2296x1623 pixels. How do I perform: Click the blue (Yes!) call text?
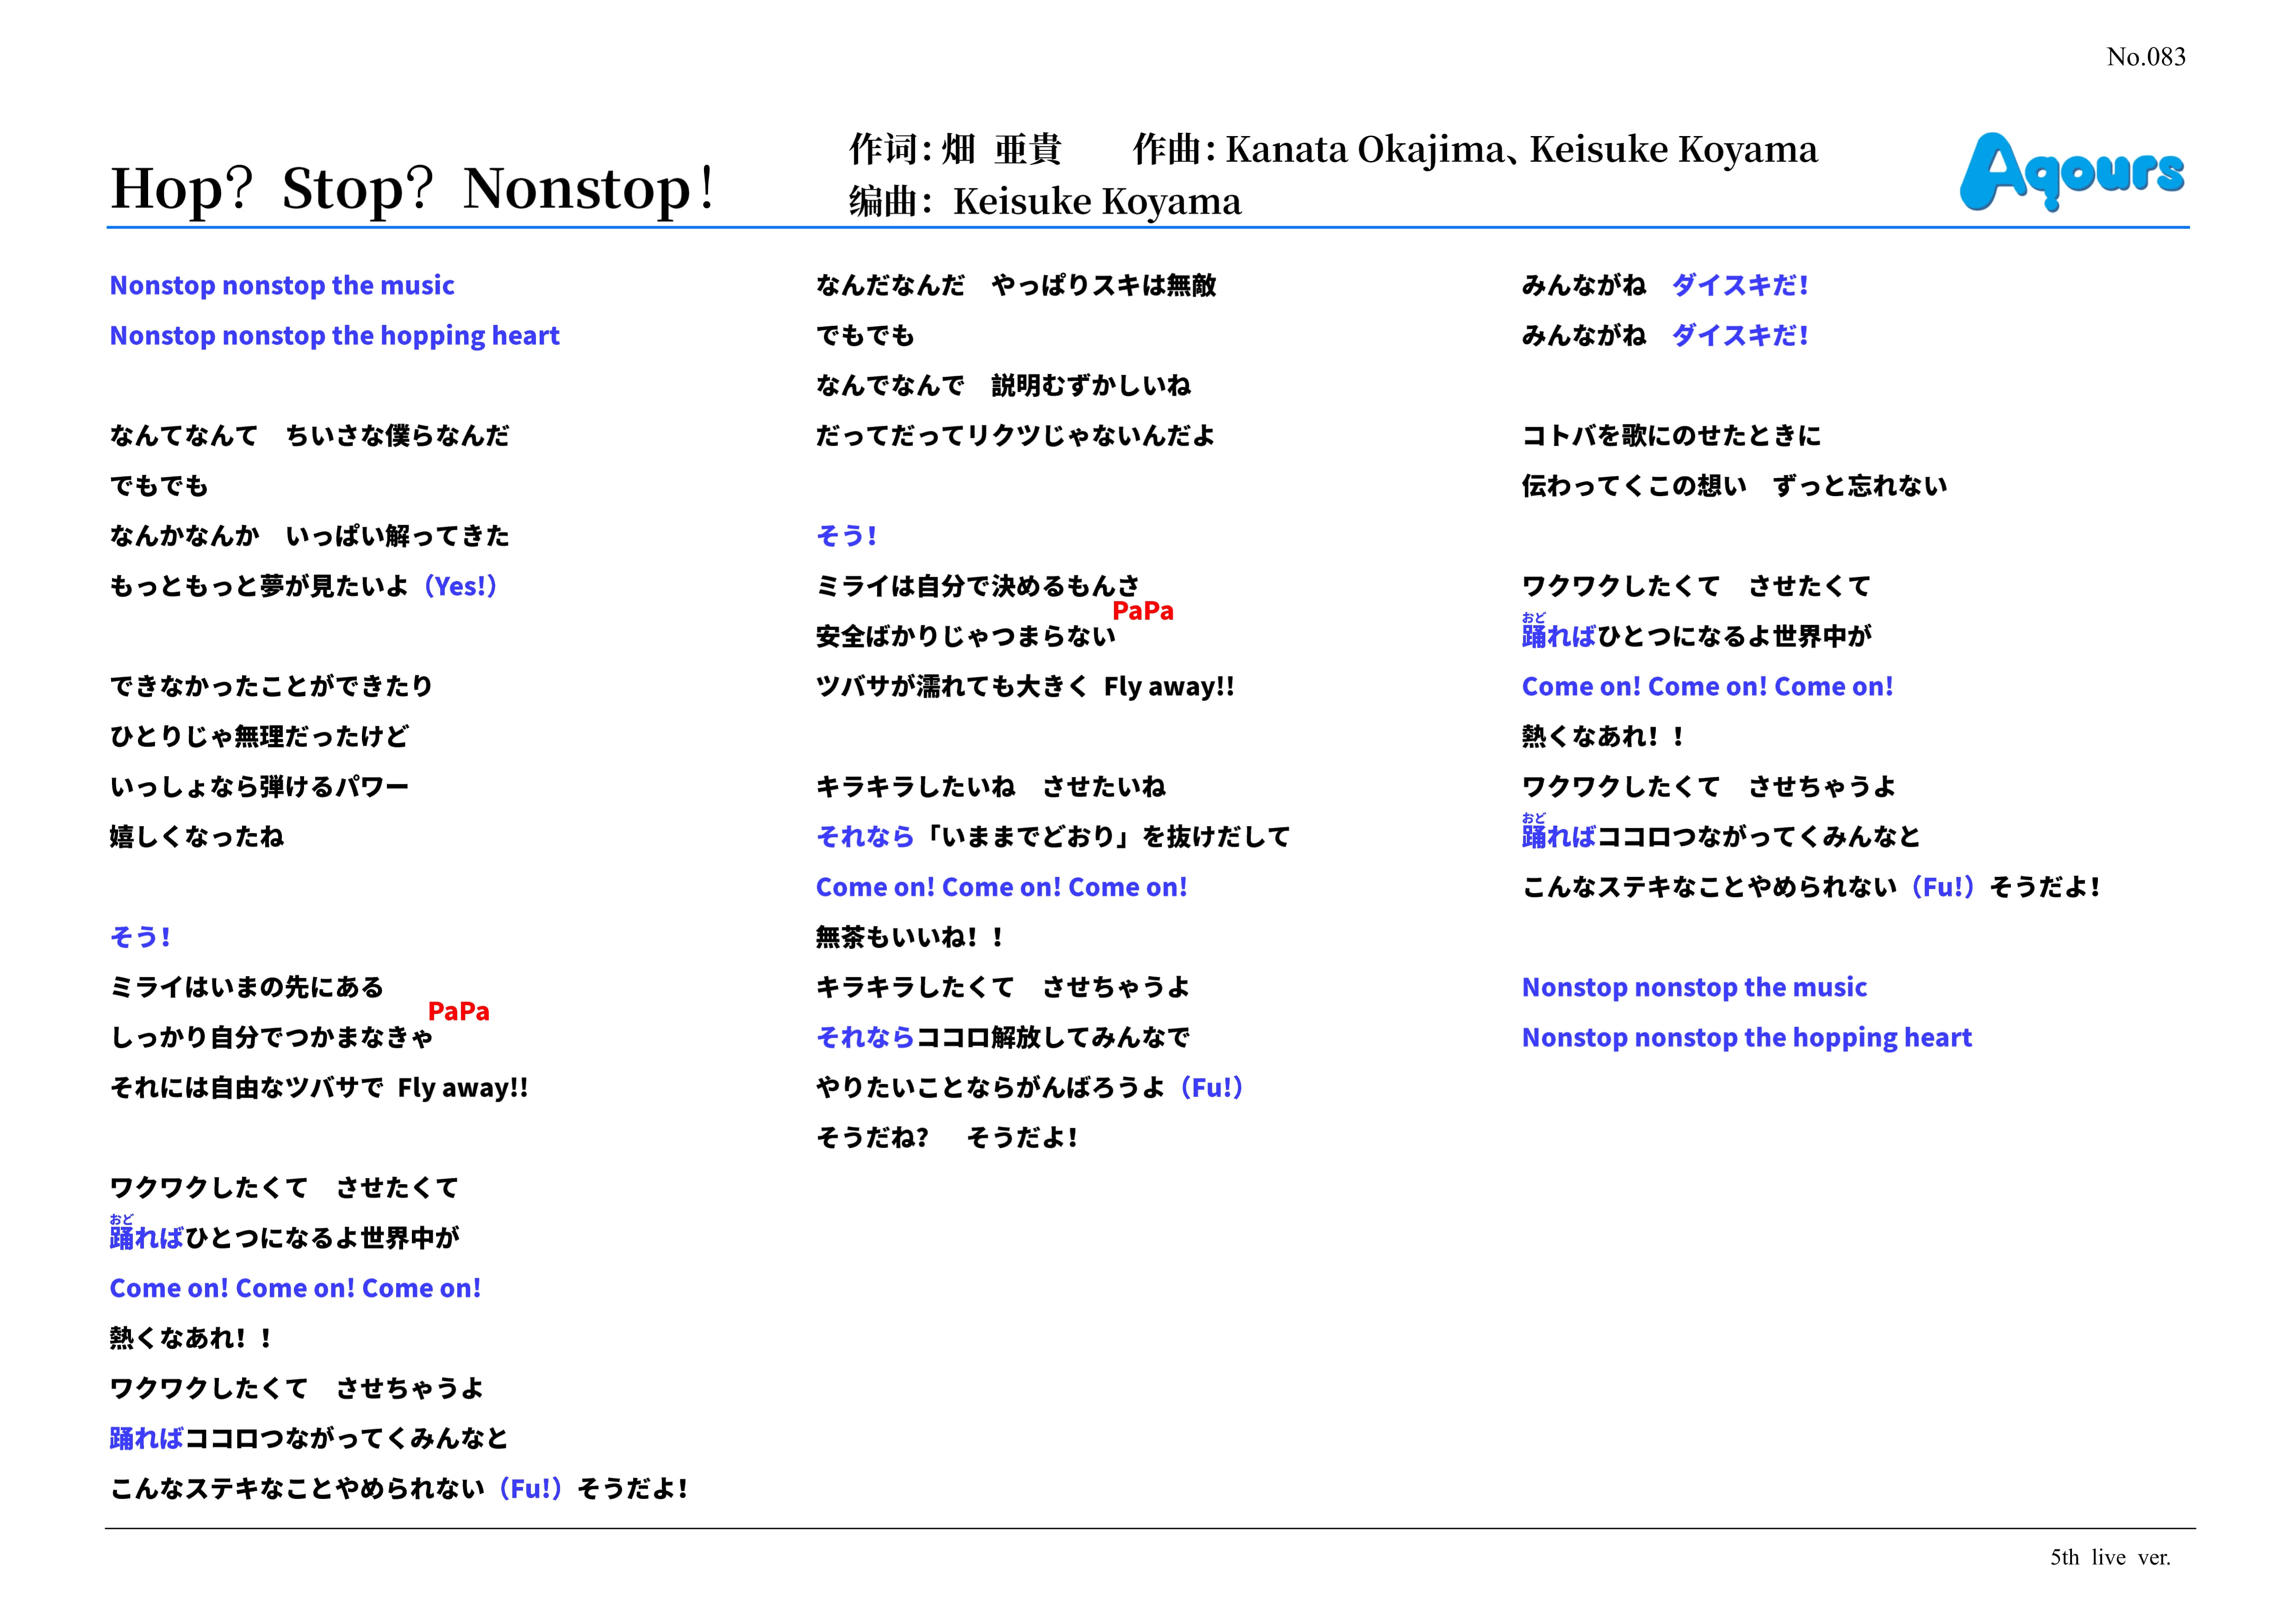click(460, 586)
